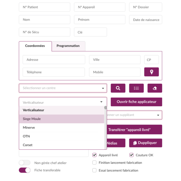This screenshot has width=181, height=181.
Task: Click the map pin location button
Action: click(x=151, y=72)
